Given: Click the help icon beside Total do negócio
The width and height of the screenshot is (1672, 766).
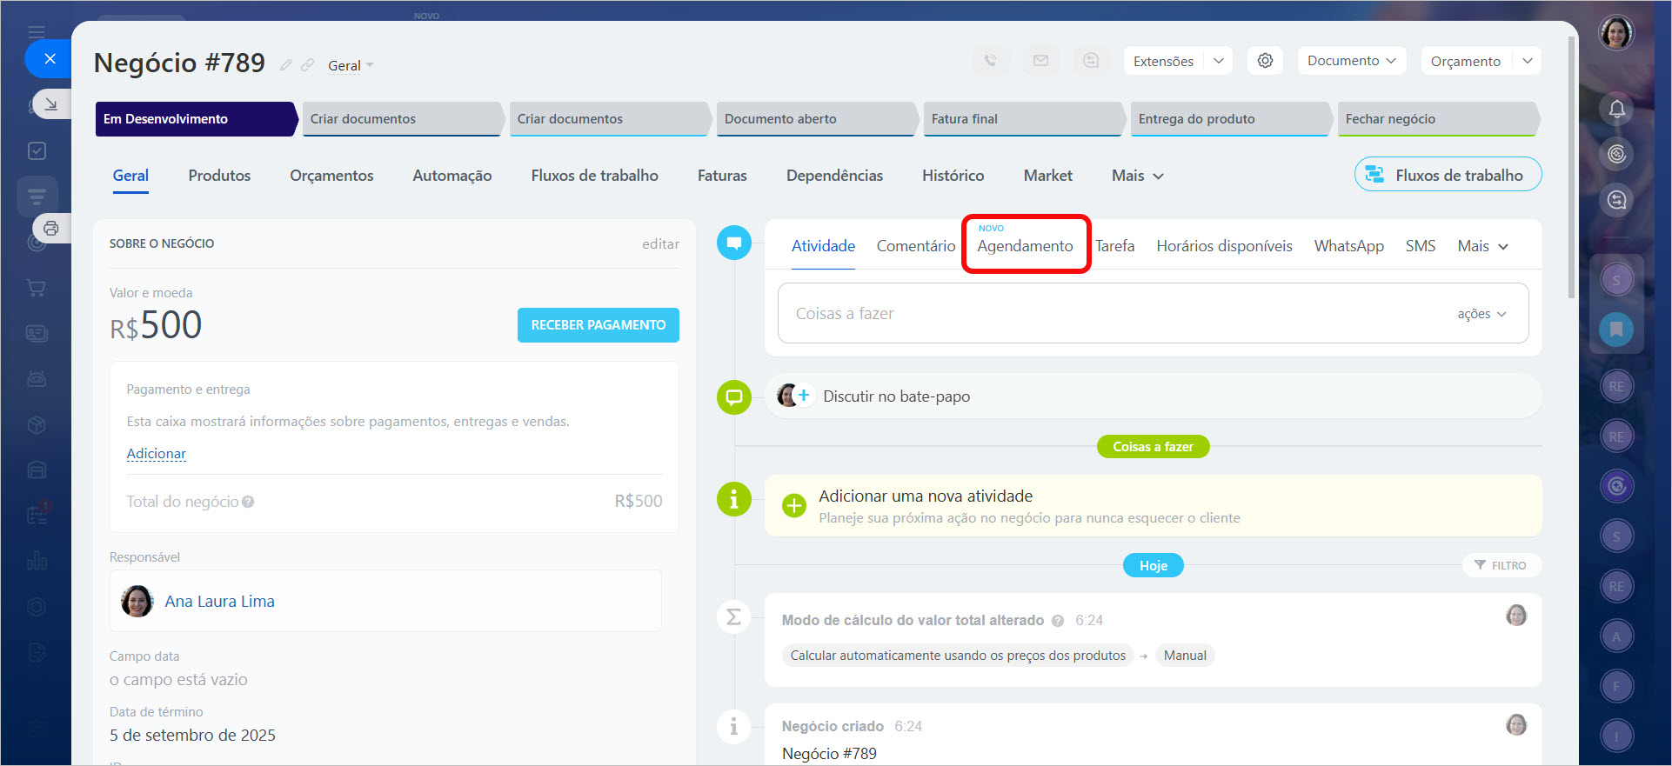Looking at the screenshot, I should pyautogui.click(x=248, y=502).
